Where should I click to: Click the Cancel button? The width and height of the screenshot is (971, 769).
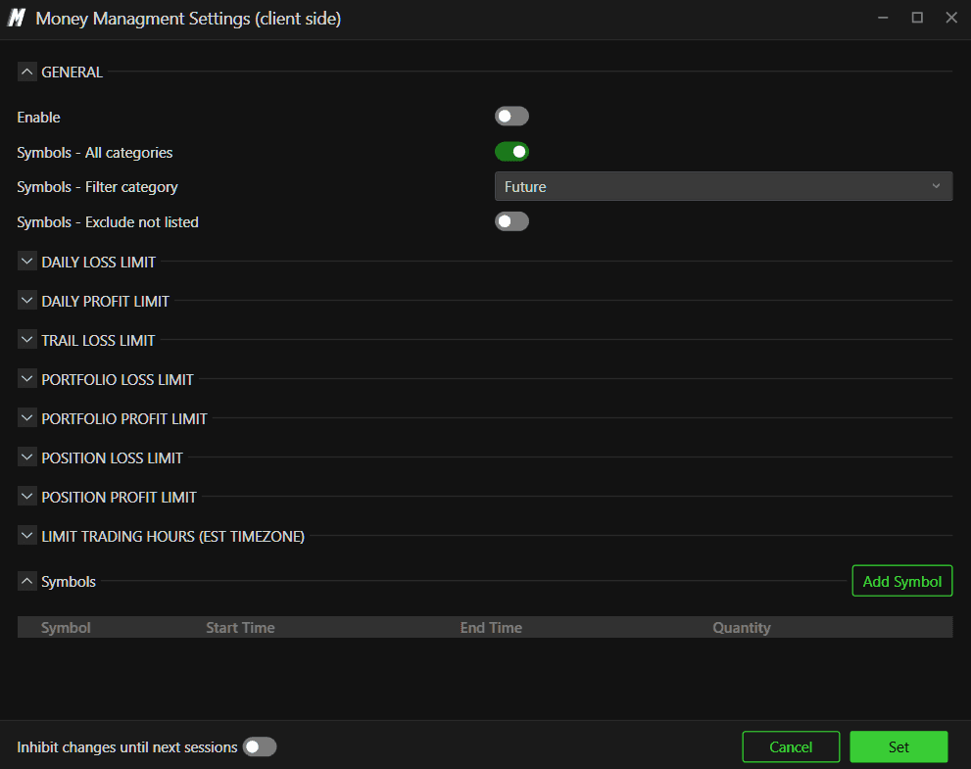pos(791,746)
